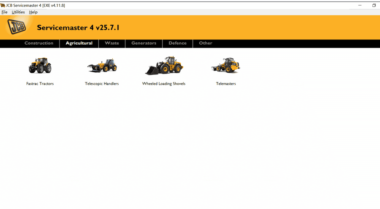Open the Help menu
380x209 pixels.
33,12
